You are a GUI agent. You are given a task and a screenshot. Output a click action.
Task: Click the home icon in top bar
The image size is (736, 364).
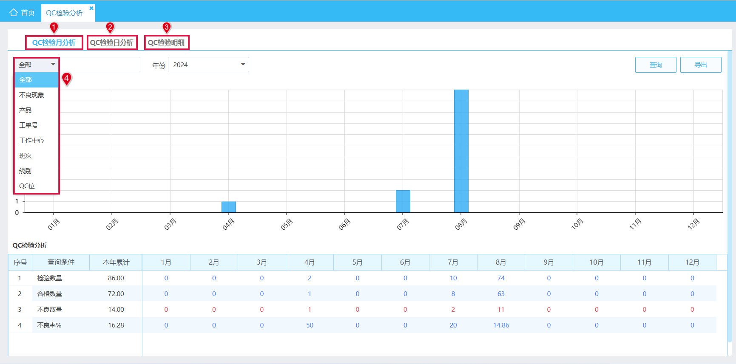(14, 13)
